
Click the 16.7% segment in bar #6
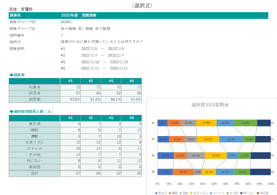coord(225,172)
